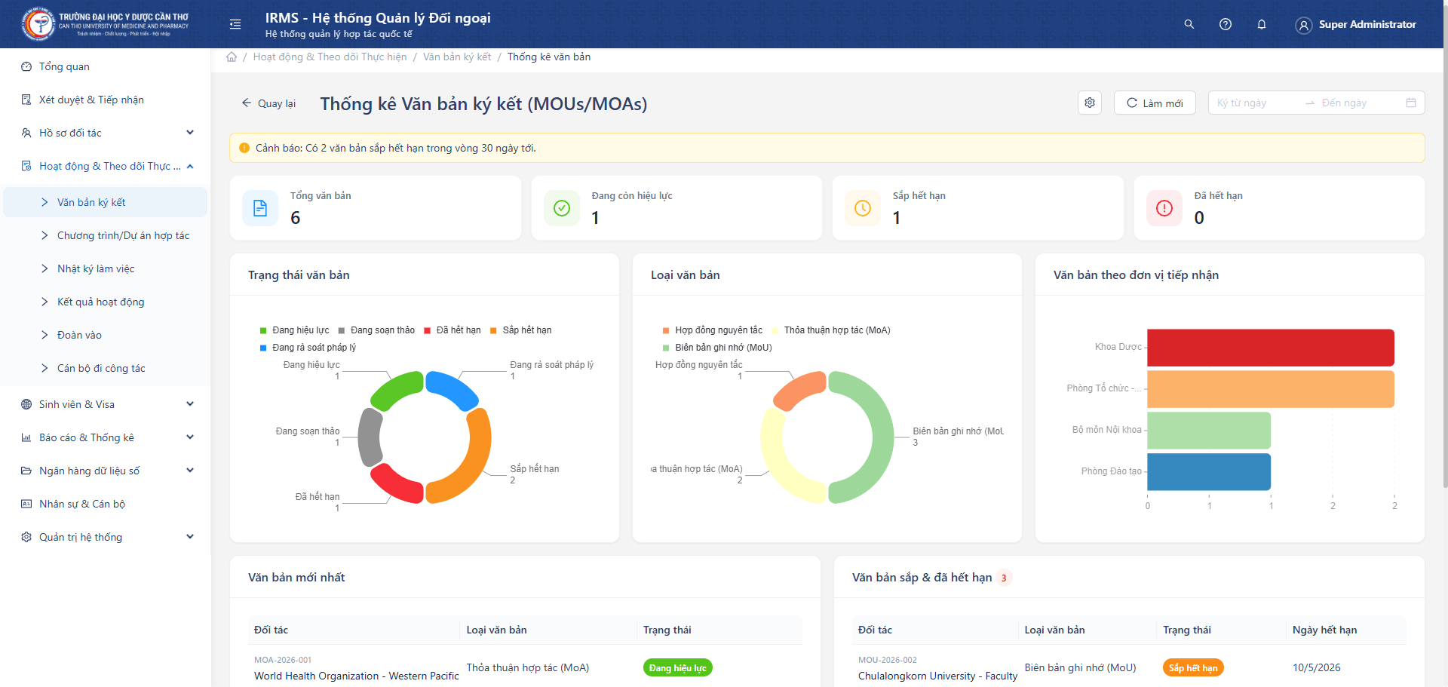Open the search icon in the top bar
The image size is (1448, 687).
[x=1189, y=24]
